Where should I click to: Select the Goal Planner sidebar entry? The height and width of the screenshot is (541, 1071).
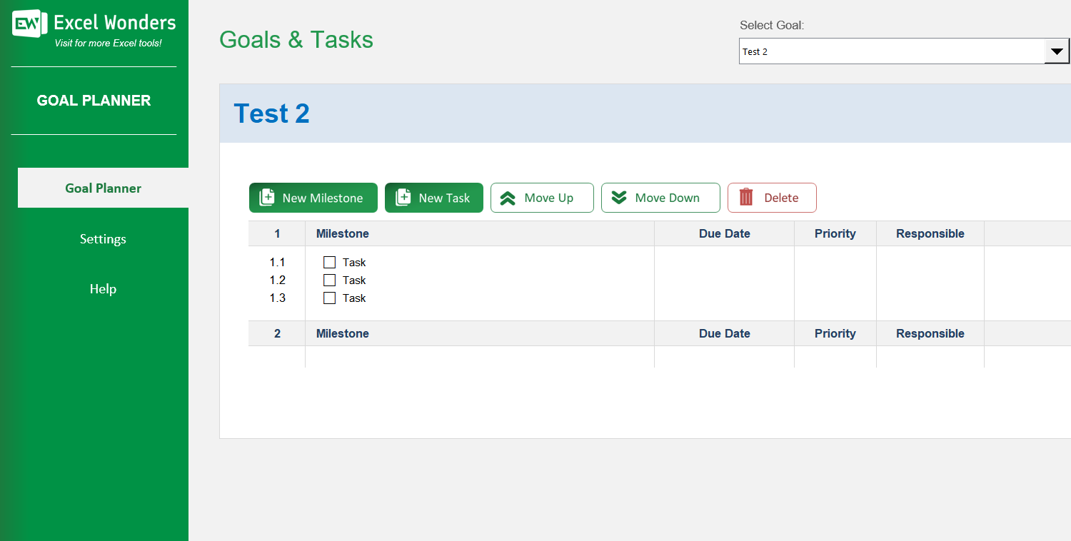coord(103,188)
